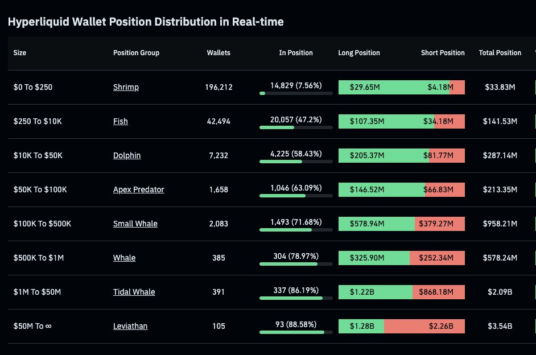Click the $868.18M red short segment
The width and height of the screenshot is (536, 355).
click(439, 292)
